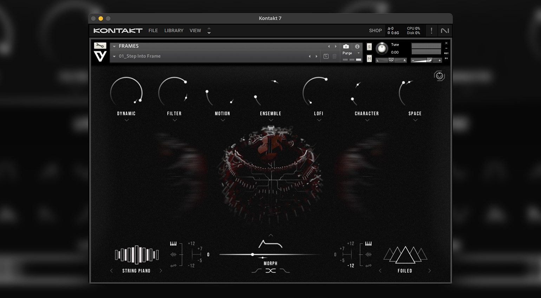Click the String Piano waveform image
The width and height of the screenshot is (541, 298).
136,255
